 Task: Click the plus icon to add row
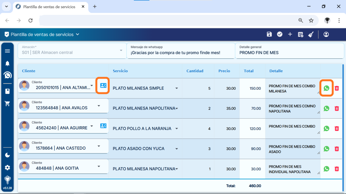pyautogui.click(x=290, y=34)
